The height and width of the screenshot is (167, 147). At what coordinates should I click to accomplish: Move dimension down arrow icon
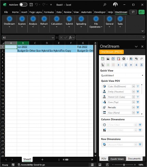click(136, 65)
